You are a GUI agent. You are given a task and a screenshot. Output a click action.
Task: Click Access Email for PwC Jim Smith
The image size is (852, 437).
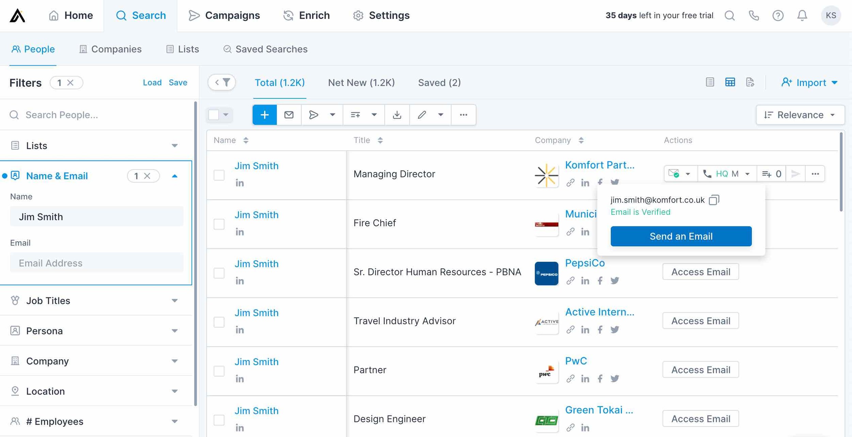pos(700,369)
